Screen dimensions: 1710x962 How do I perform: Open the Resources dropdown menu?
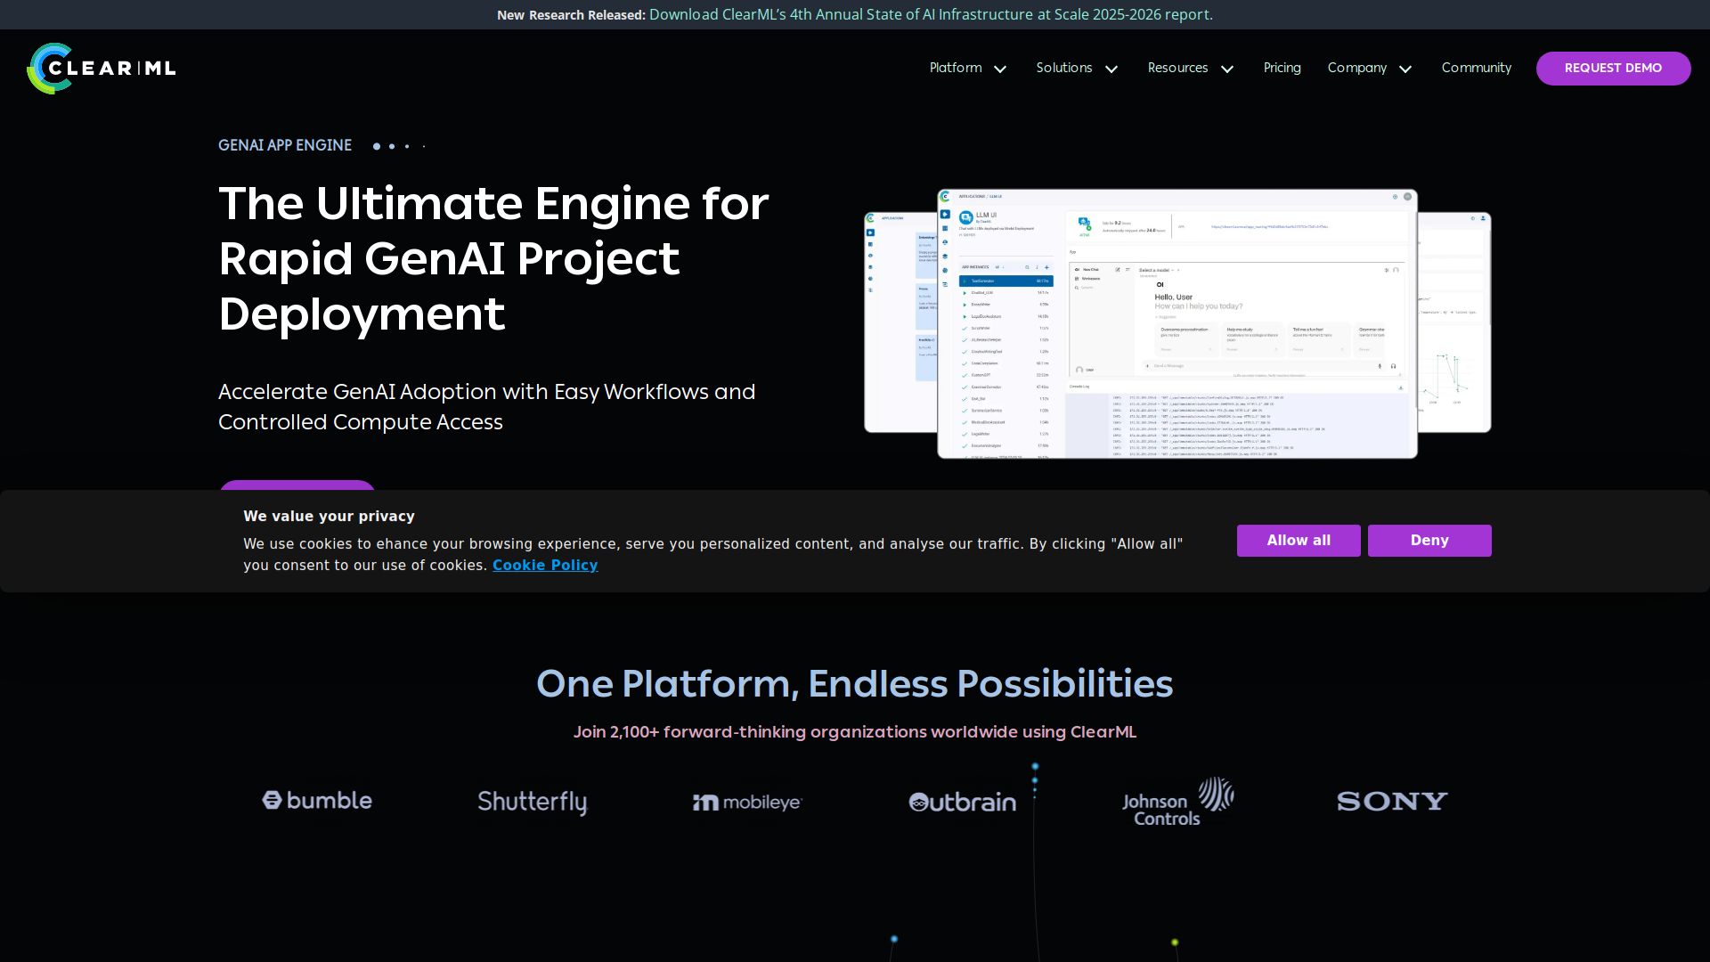coord(1190,69)
